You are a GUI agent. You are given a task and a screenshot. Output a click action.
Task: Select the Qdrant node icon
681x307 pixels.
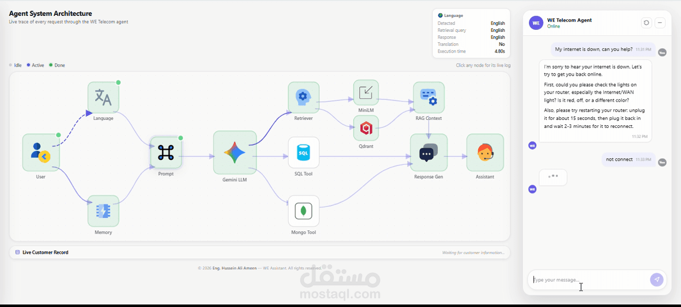coord(366,128)
